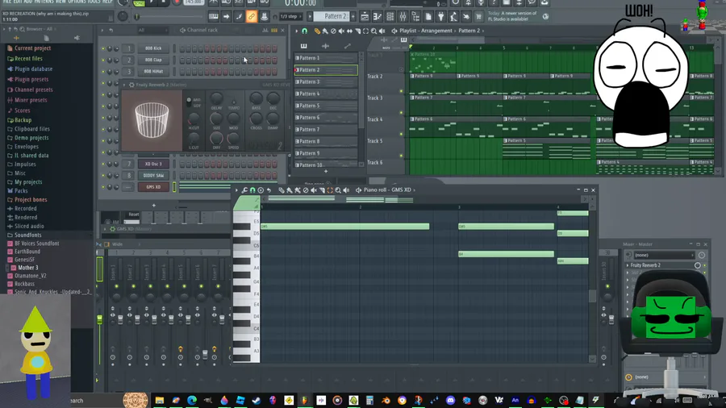Click the 808 Kick channel button
726x408 pixels.
coord(153,48)
